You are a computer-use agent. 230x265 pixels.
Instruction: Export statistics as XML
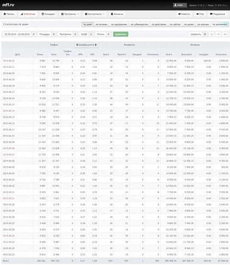(225, 34)
